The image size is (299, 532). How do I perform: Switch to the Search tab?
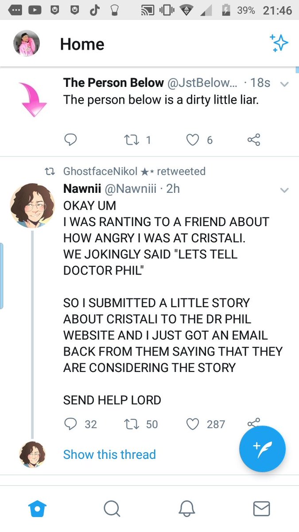[112, 509]
